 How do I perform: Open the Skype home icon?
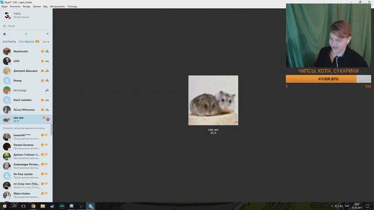[4, 34]
